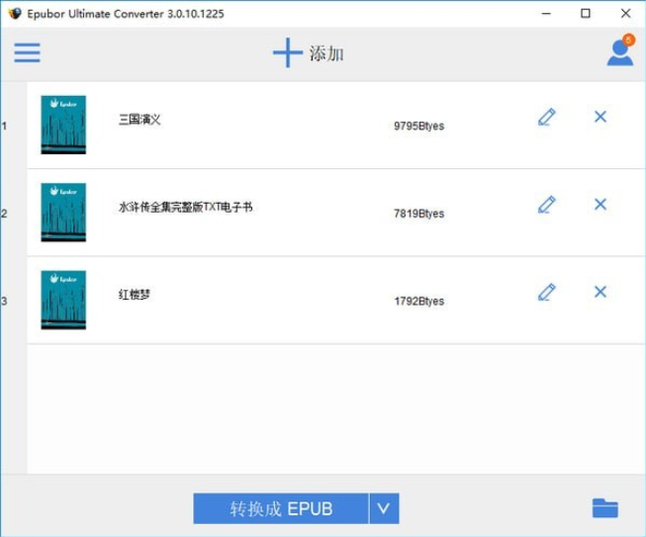Open the user account icon
This screenshot has width=646, height=537.
pyautogui.click(x=620, y=51)
